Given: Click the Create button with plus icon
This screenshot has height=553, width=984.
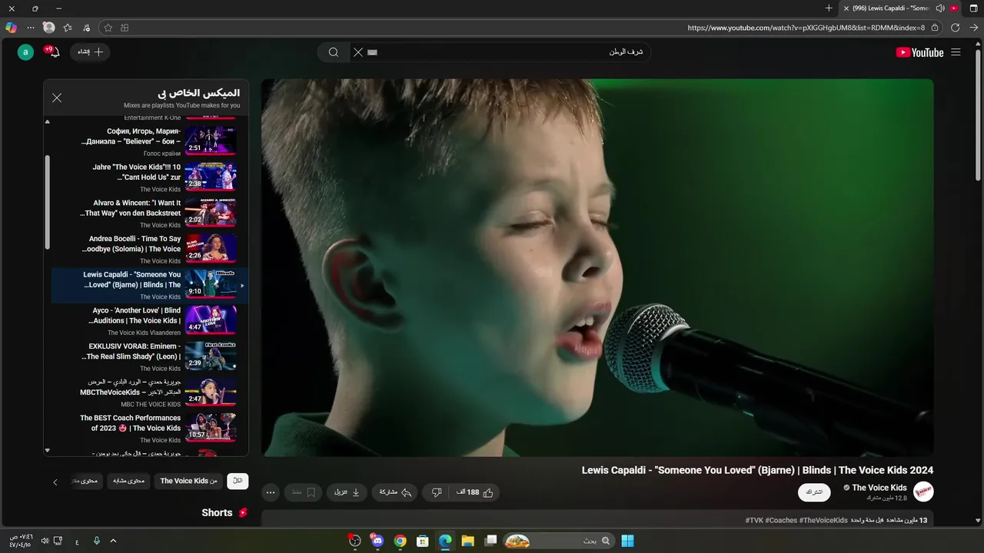Looking at the screenshot, I should (x=91, y=52).
